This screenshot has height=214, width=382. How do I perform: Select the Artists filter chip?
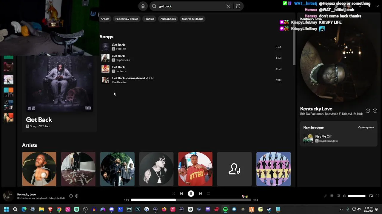pos(105,19)
